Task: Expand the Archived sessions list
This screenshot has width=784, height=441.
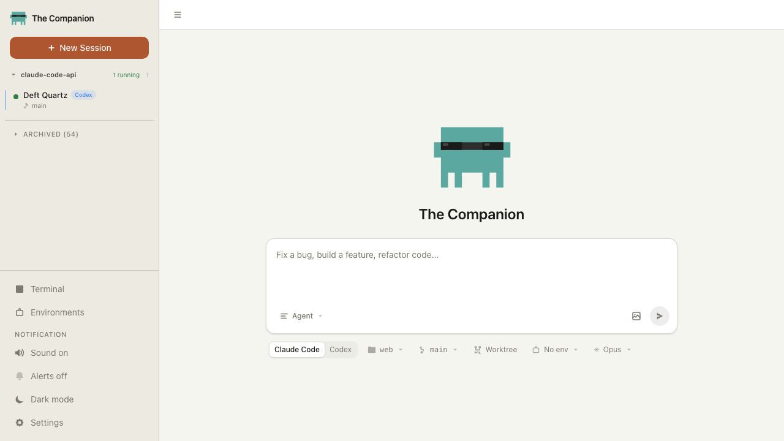Action: [50, 134]
